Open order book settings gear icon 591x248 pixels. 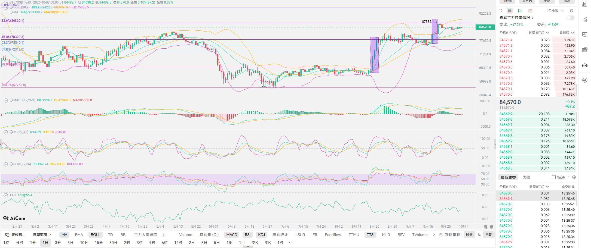coord(572,11)
